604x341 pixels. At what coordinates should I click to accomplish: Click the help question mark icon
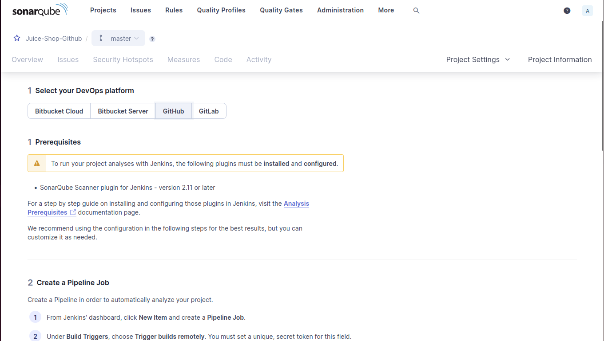[x=567, y=10]
